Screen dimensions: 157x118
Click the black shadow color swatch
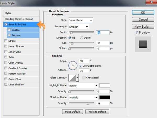105,97
